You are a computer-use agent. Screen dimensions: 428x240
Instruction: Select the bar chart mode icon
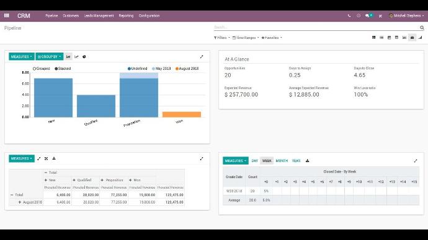pyautogui.click(x=68, y=57)
